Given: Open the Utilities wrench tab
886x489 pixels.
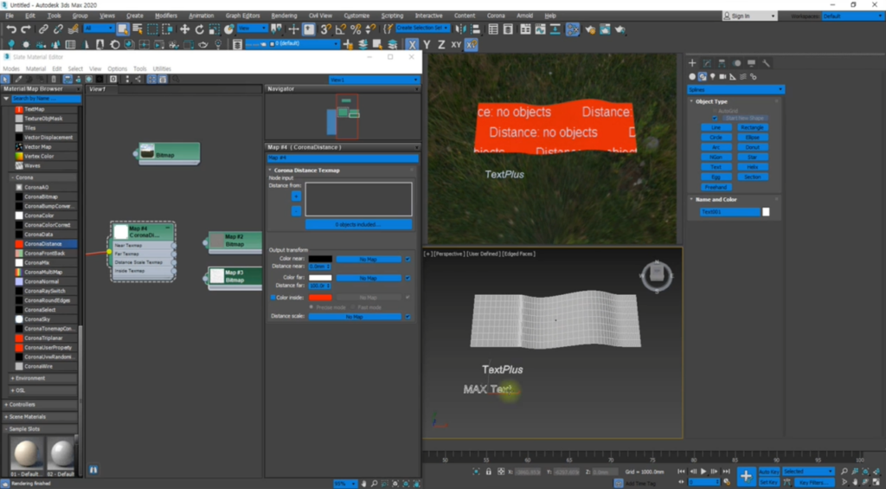Looking at the screenshot, I should tap(767, 63).
